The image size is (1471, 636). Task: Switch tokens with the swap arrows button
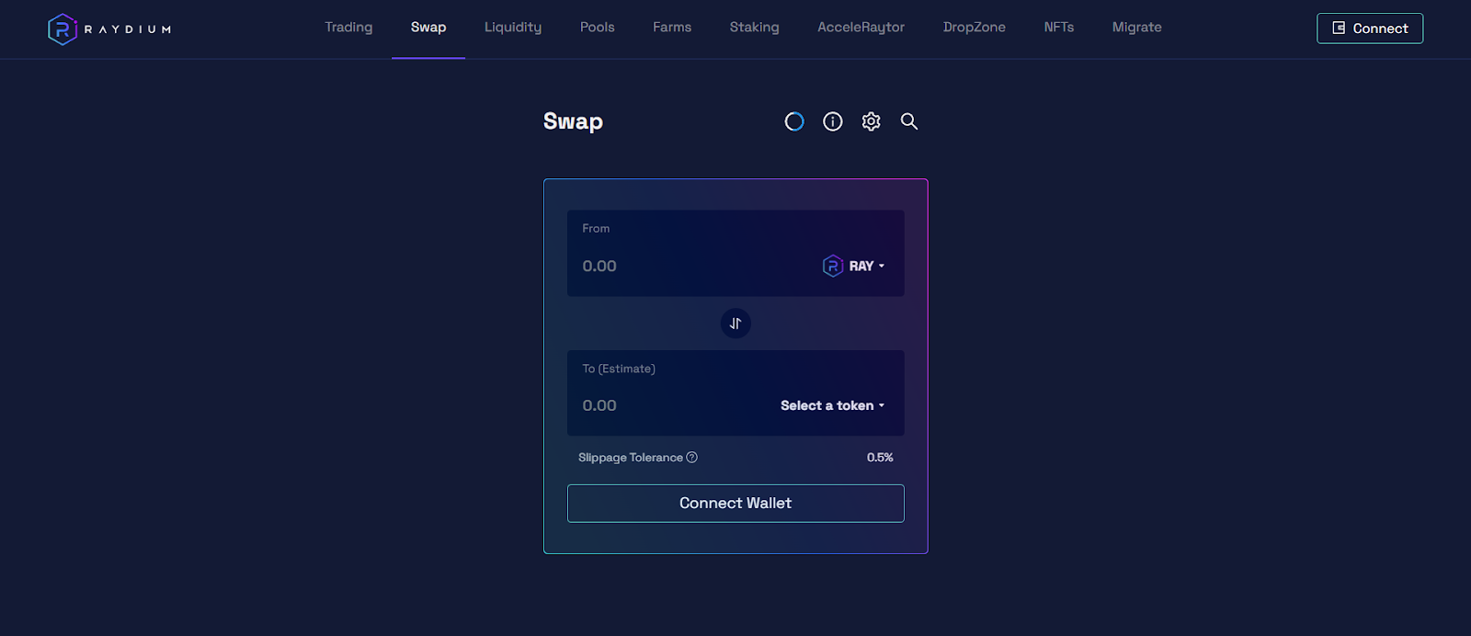[x=735, y=324]
